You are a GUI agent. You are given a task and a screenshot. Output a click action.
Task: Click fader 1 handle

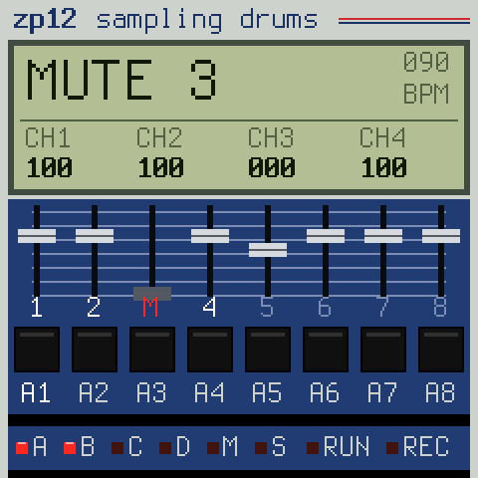point(37,236)
